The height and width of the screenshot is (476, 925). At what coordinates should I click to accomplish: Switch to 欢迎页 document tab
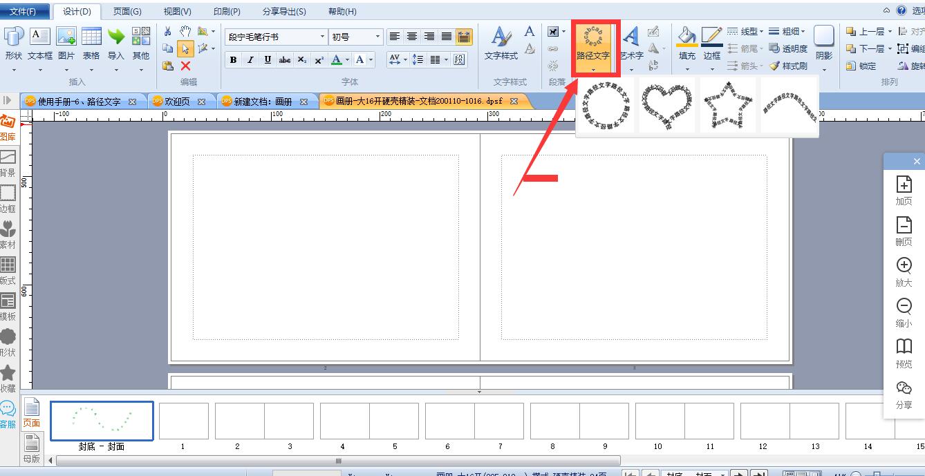tap(179, 101)
